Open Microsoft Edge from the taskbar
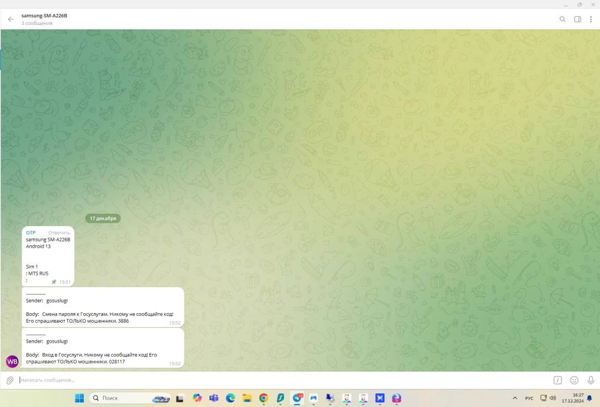The image size is (600, 407). [x=230, y=398]
